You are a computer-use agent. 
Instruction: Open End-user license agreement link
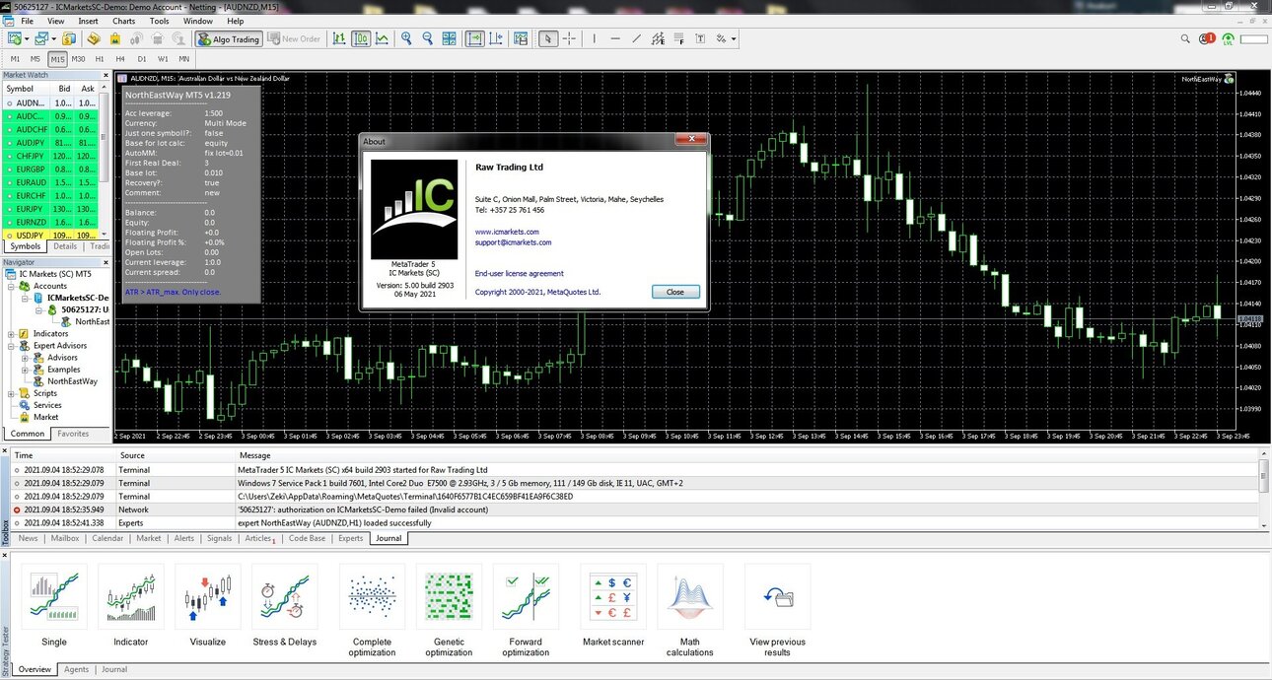tap(520, 274)
